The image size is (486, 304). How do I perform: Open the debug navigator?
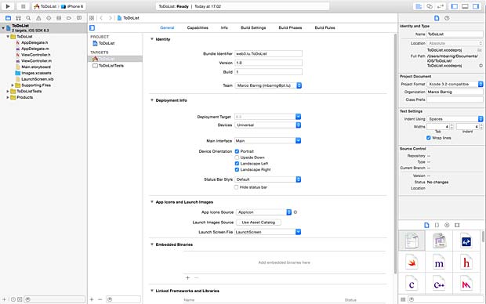tap(59, 18)
